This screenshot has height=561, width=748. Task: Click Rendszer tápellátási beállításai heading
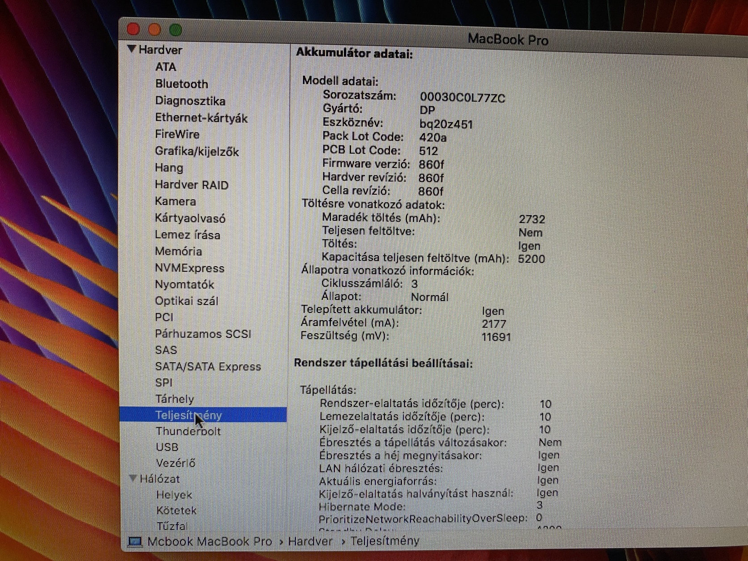pos(383,363)
